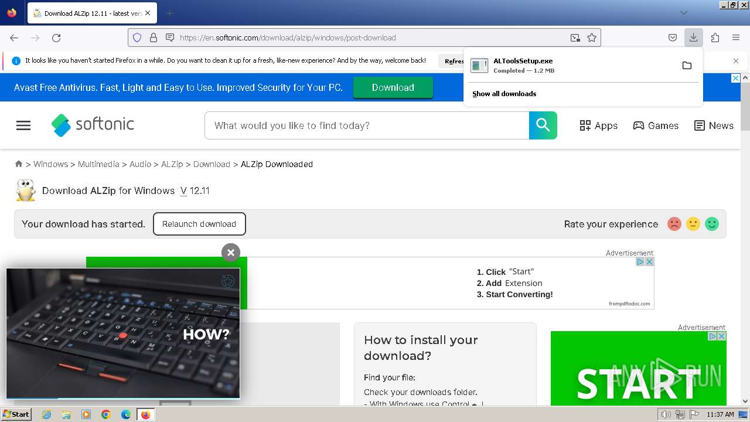Screen dimensions: 750x422
Task: Focus the Softonic search box
Action: tap(367, 125)
